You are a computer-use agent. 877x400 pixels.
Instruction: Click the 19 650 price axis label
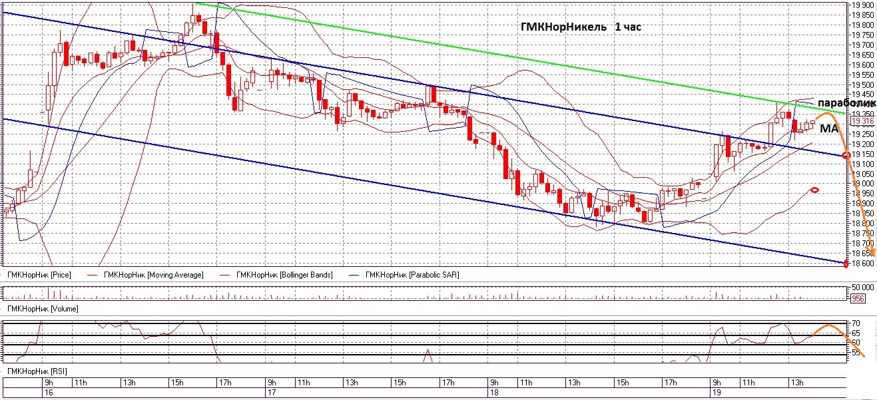click(x=863, y=55)
